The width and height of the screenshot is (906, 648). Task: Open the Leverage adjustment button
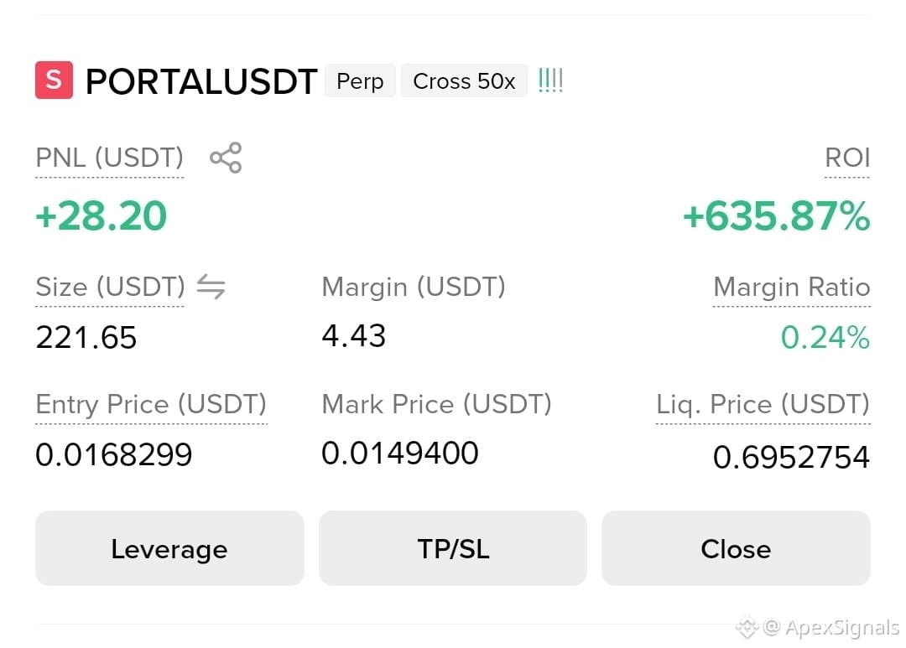[169, 548]
